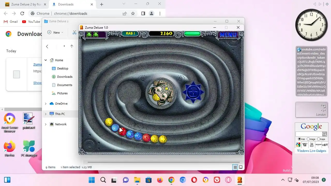Viewport: 331px width, 186px height.
Task: Select Web radio button in Google gadget
Action: click(x=299, y=139)
